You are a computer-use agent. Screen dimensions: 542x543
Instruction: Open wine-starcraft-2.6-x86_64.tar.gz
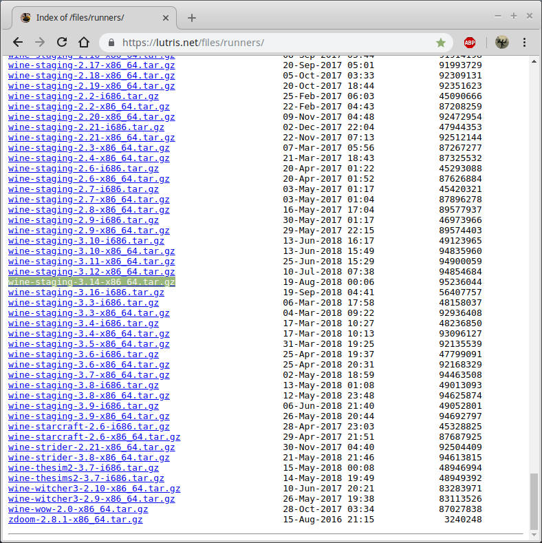pyautogui.click(x=94, y=437)
